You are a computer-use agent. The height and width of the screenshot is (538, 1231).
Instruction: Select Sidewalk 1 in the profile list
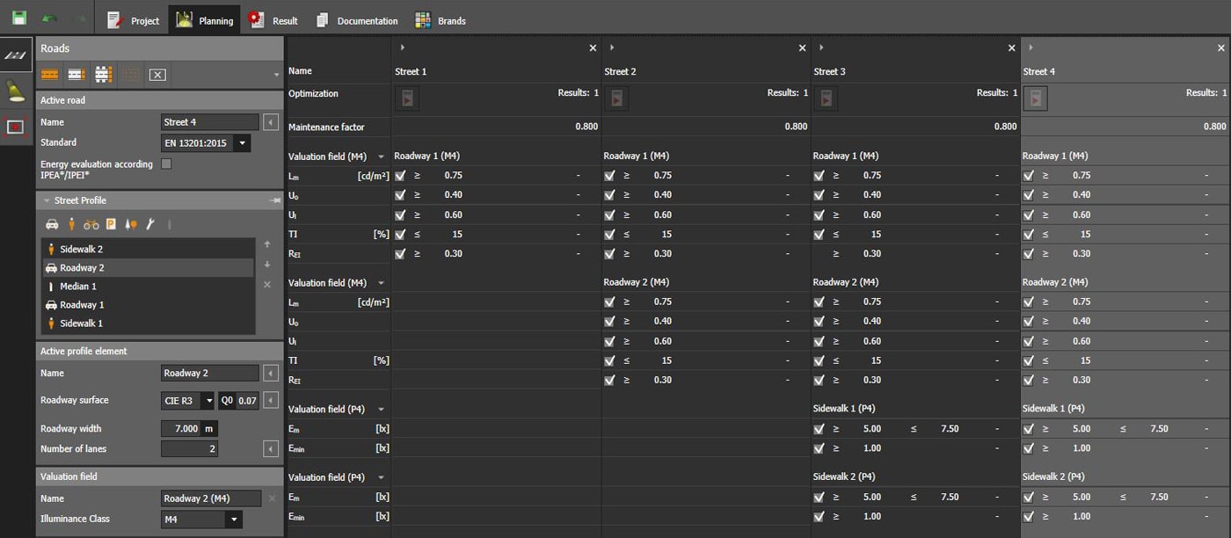tap(148, 324)
